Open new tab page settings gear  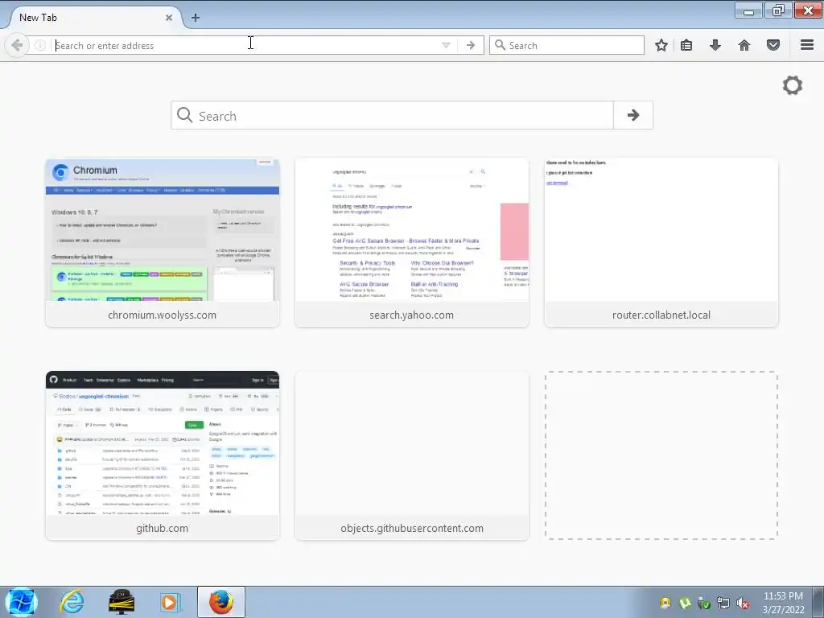click(792, 85)
